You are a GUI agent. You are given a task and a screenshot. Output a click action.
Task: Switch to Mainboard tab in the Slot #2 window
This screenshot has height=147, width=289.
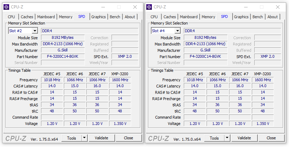pos(46,17)
